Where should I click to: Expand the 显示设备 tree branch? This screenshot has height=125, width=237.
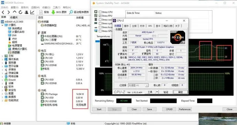2,66
